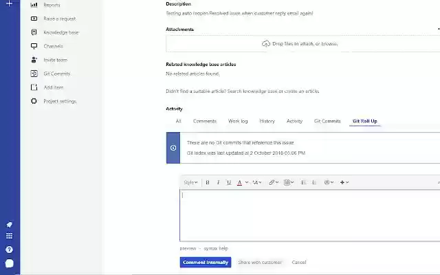
Task: Switch to the Git Commits tab
Action: coord(327,121)
